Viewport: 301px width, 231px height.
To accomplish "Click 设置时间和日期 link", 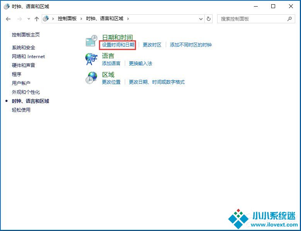I will click(x=118, y=45).
